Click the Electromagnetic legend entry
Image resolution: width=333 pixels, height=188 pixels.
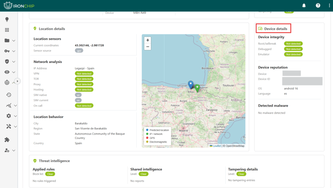click(157, 142)
